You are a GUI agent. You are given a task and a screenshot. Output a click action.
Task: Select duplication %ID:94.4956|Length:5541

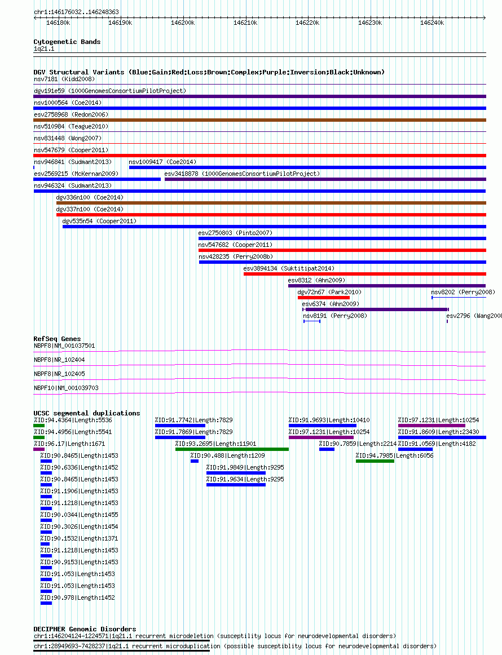tap(73, 432)
